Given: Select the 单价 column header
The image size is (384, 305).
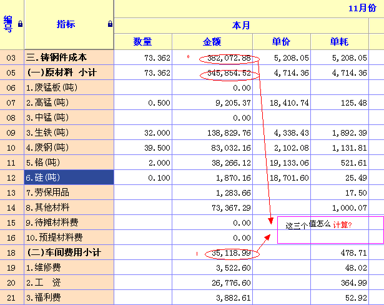Looking at the screenshot, I should tap(282, 41).
